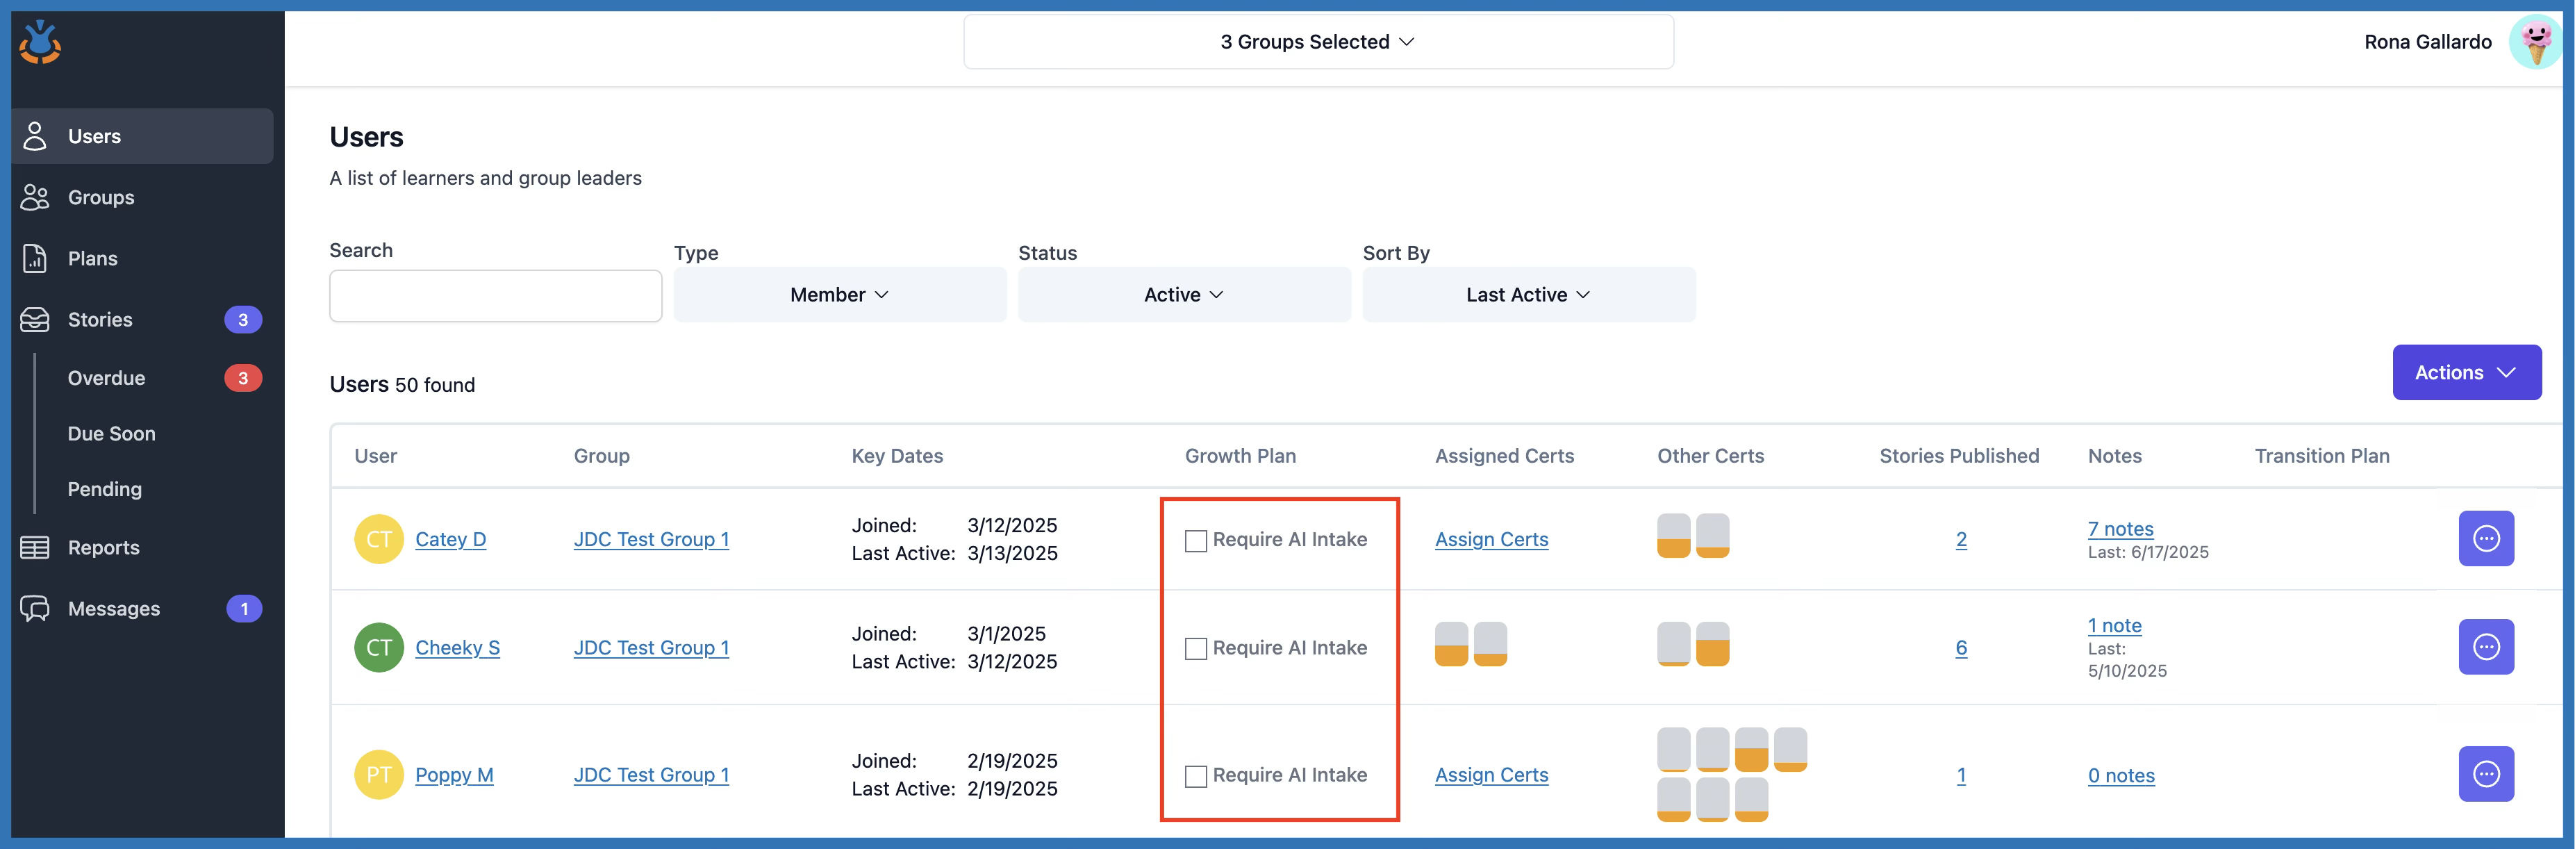The image size is (2575, 849).
Task: Click the app logo in sidebar
Action: (x=40, y=42)
